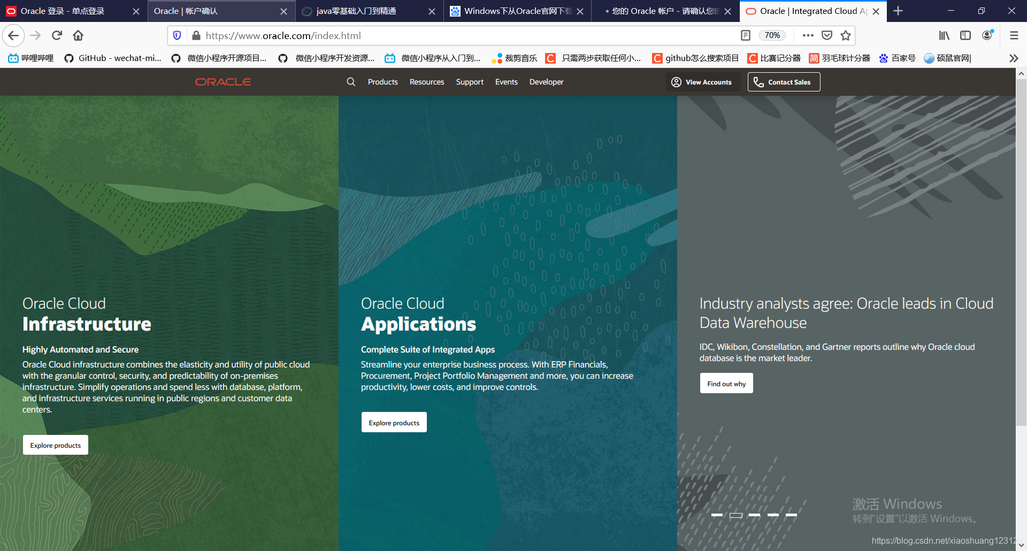Toggle reader view icon in address bar
This screenshot has height=551, width=1027.
pyautogui.click(x=746, y=36)
